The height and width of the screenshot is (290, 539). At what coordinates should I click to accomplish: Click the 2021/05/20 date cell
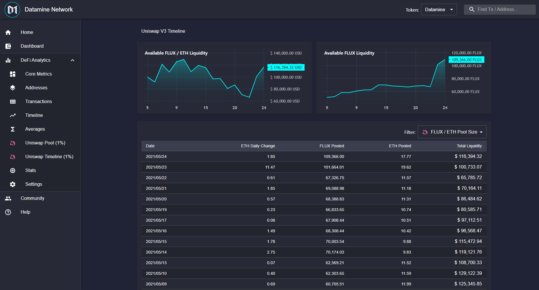(156, 199)
